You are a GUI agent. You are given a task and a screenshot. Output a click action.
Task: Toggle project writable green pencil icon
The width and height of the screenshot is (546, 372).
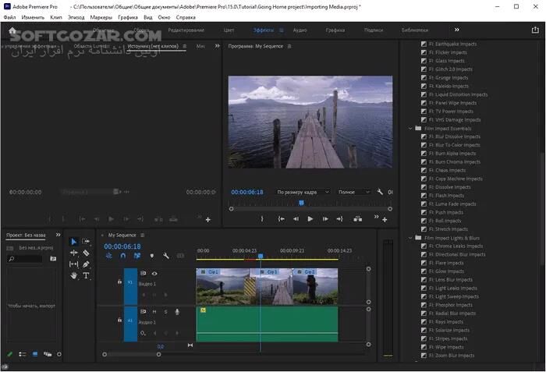(x=9, y=354)
